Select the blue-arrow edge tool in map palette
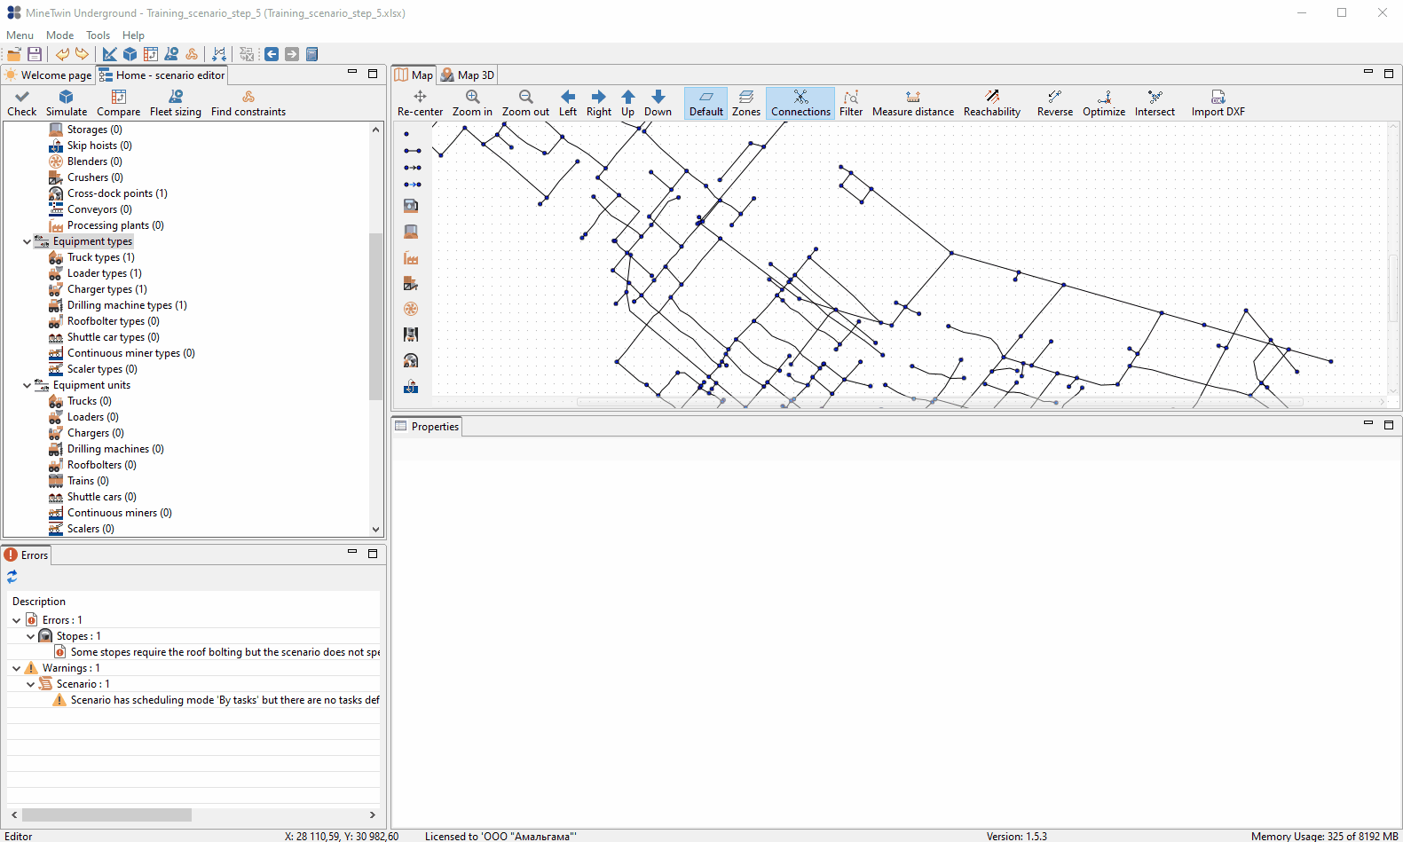 click(x=412, y=185)
